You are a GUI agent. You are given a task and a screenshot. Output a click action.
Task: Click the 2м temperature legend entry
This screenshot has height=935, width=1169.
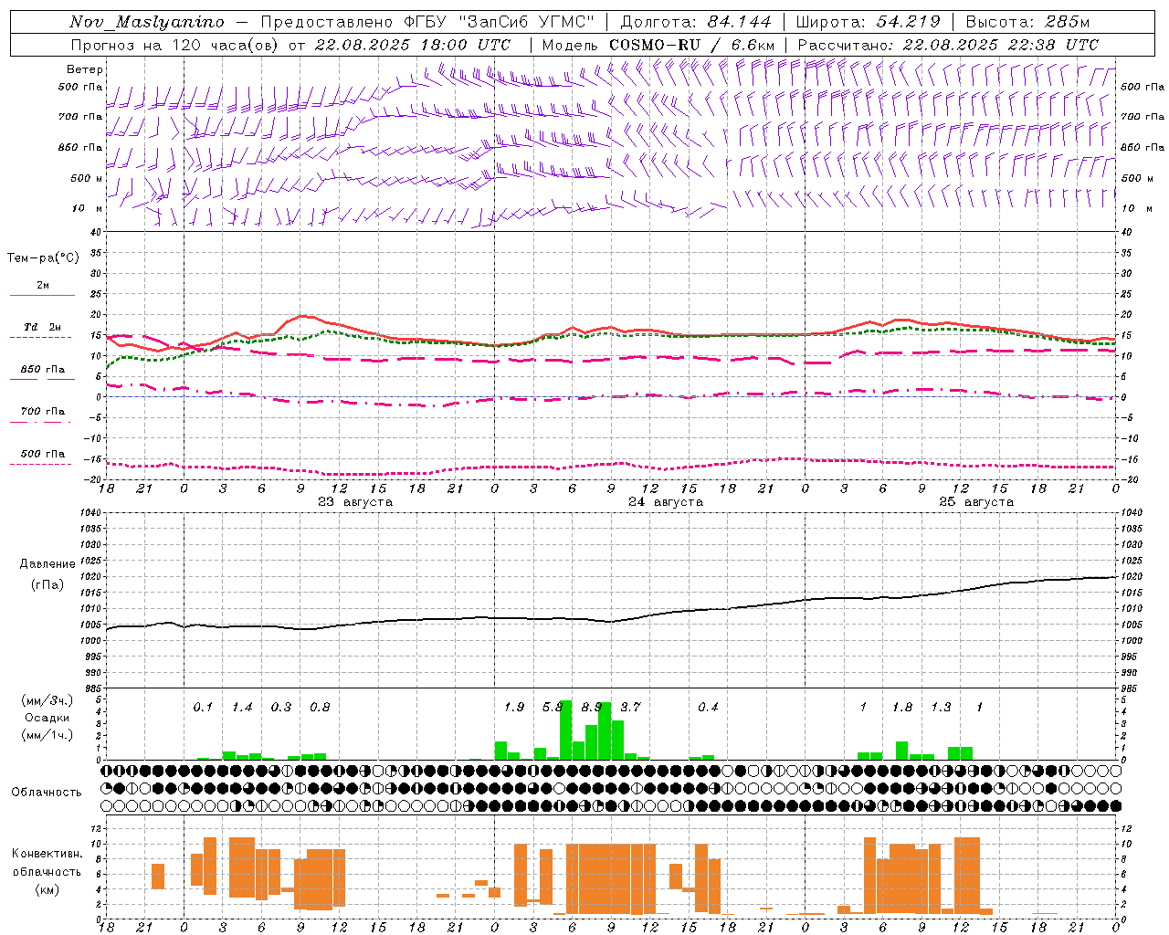43,285
